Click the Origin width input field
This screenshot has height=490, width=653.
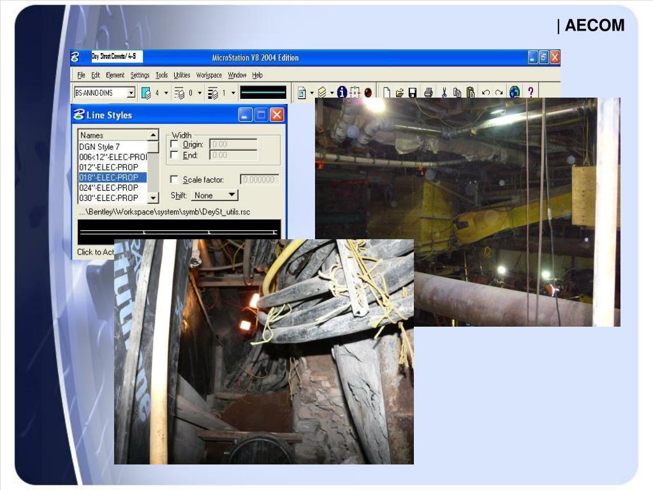[x=233, y=144]
